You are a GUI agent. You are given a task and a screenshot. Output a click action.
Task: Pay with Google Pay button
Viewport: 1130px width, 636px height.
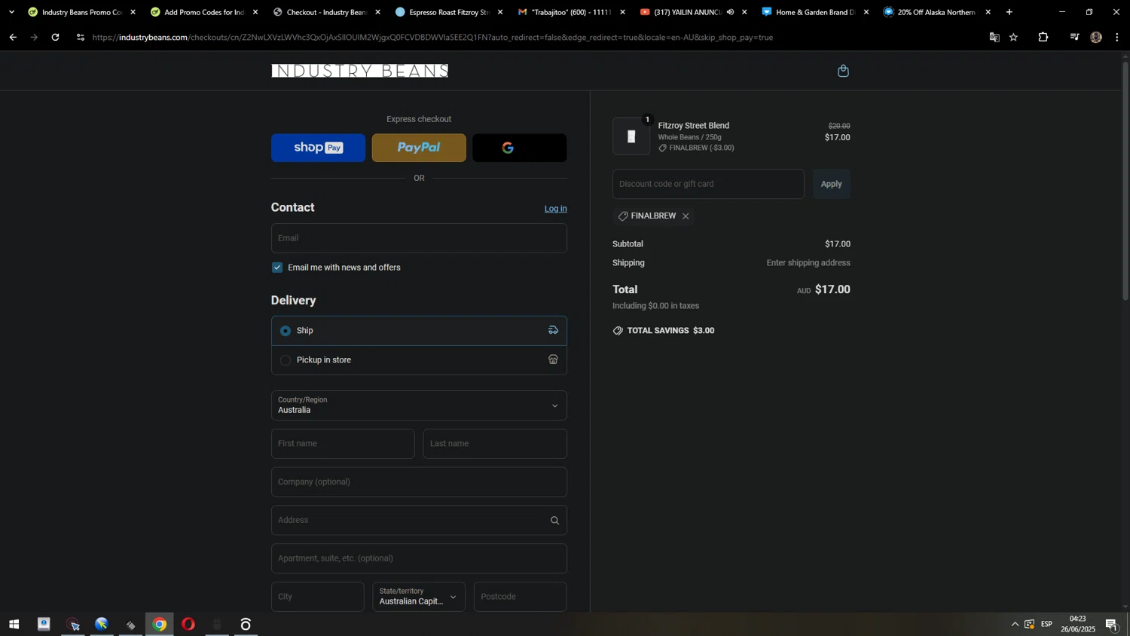pos(519,148)
